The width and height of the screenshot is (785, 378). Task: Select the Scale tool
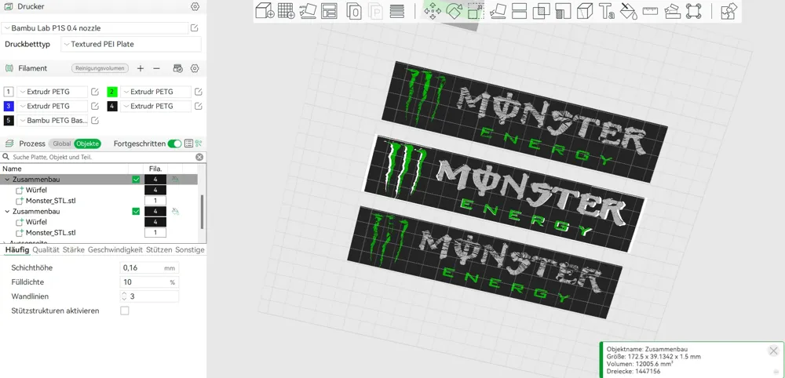pyautogui.click(x=475, y=10)
